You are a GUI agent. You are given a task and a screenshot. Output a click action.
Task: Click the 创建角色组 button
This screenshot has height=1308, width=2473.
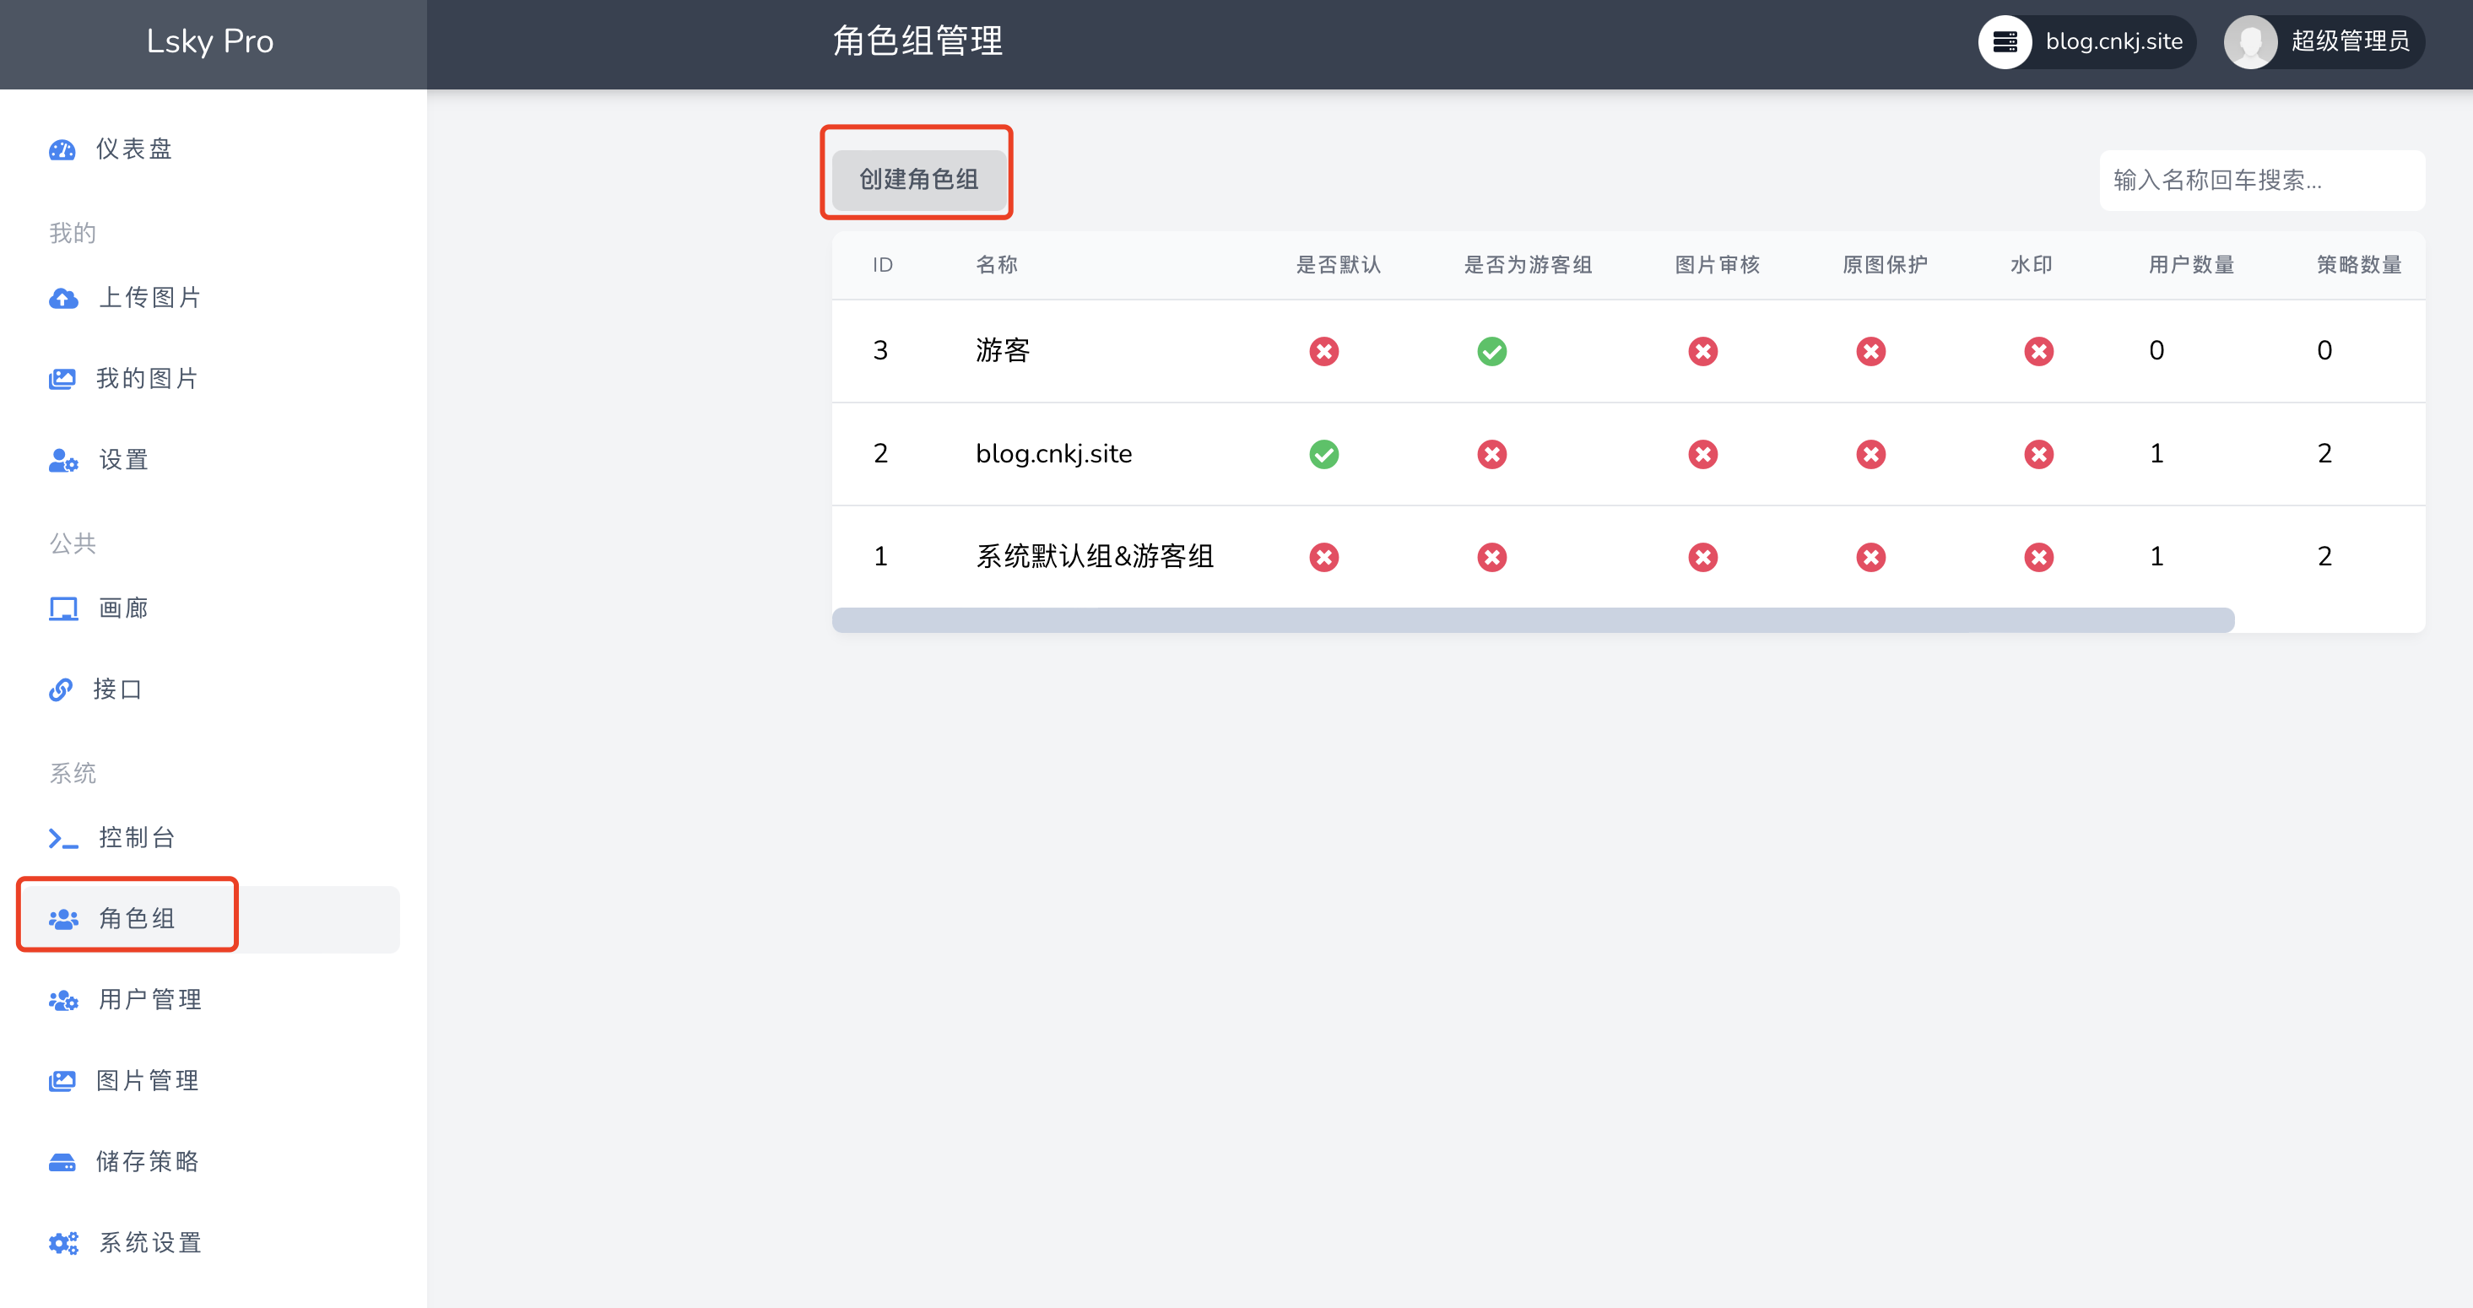(917, 179)
